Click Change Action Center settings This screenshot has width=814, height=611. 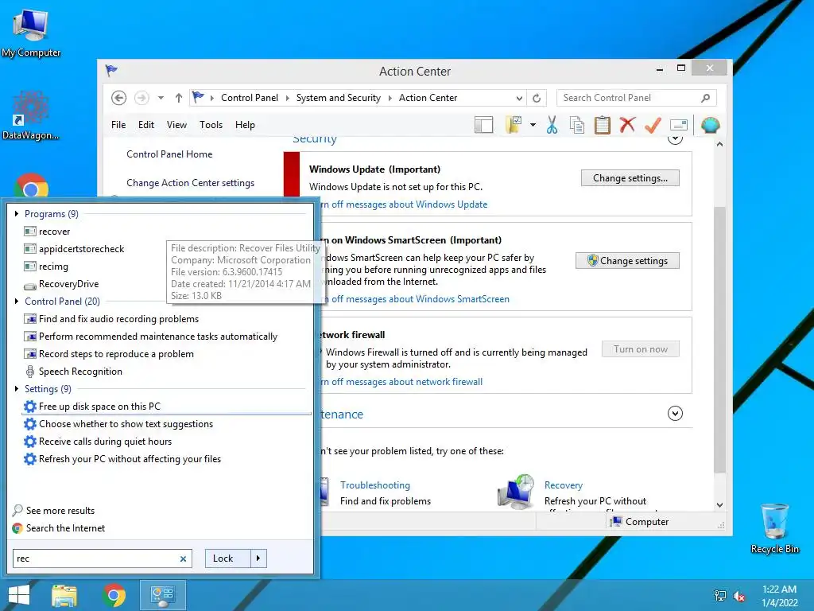191,183
